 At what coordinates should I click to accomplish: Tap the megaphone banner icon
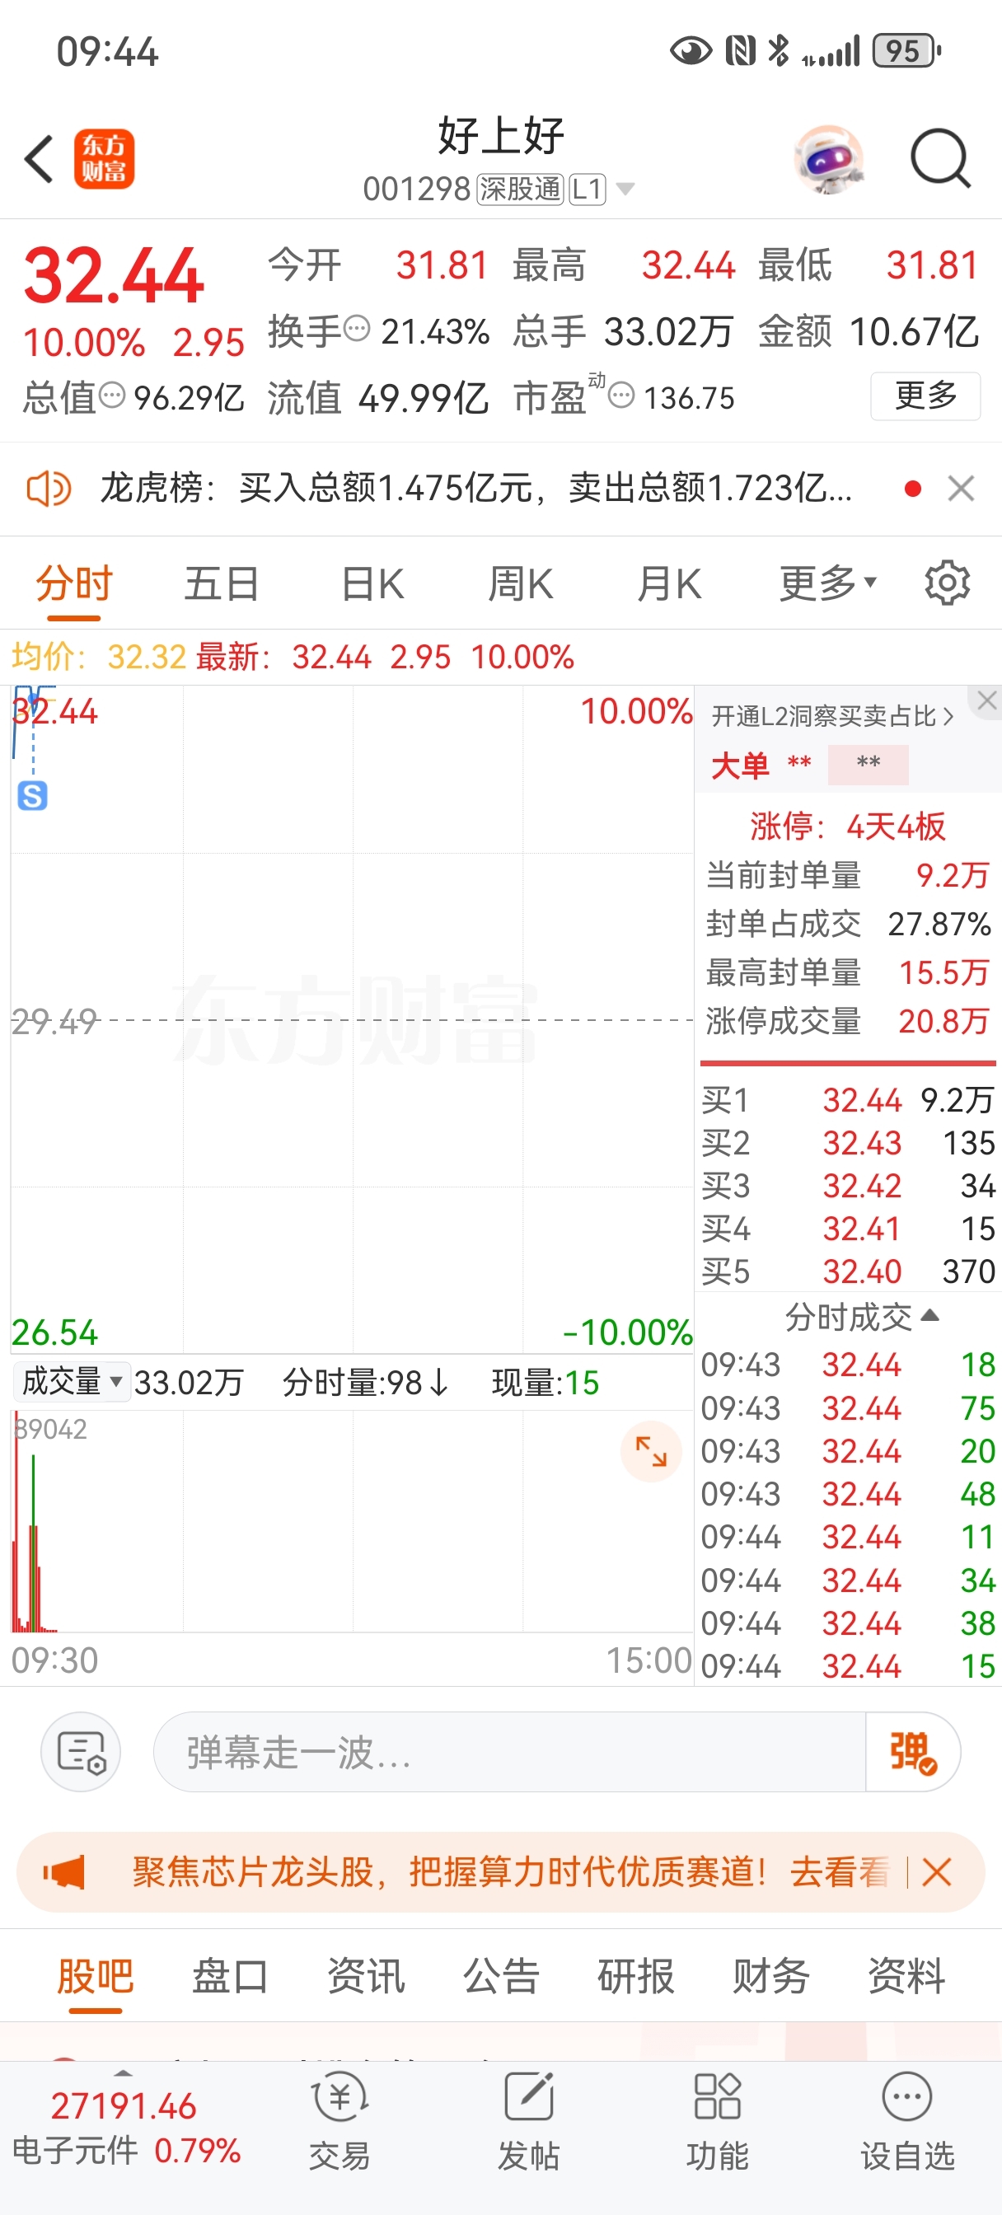tap(63, 1872)
